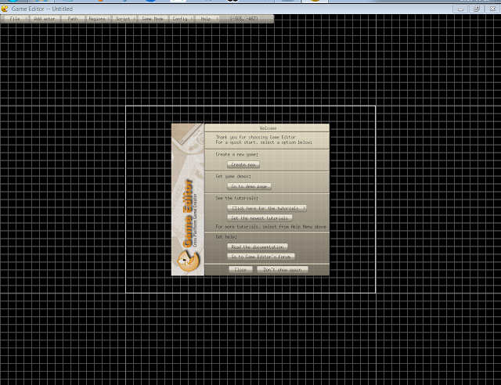Go to Game Editor's forum button
The image size is (501, 385).
click(x=261, y=257)
